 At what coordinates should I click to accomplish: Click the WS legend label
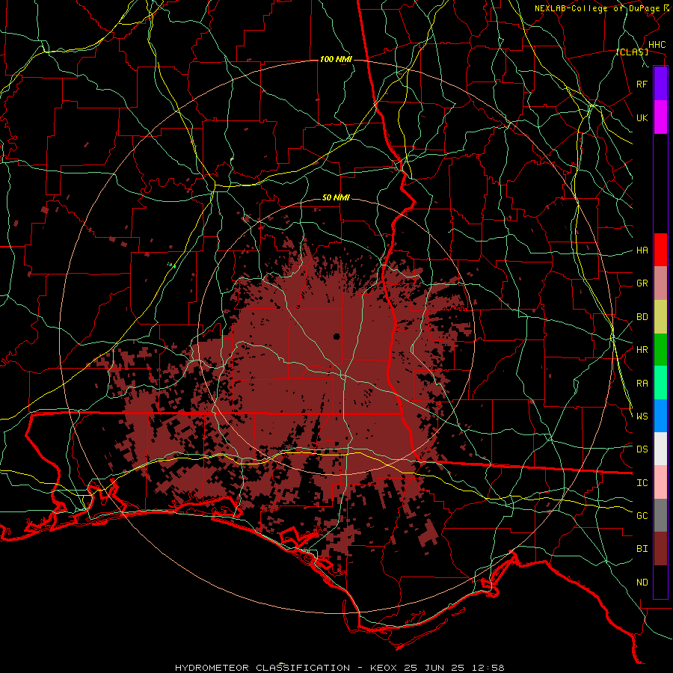(642, 417)
